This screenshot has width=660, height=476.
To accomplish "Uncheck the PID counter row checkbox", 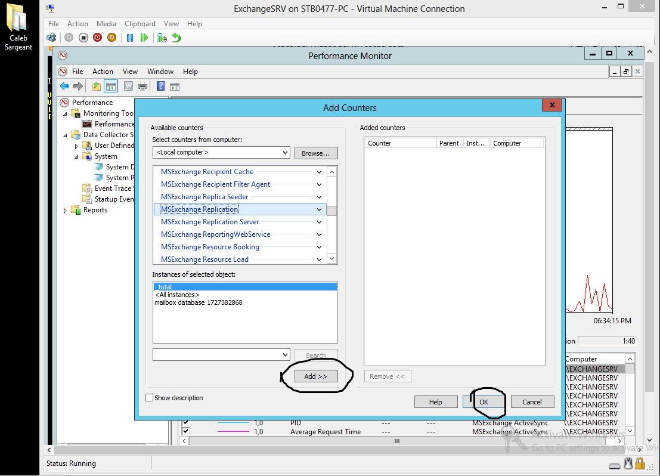I will click(185, 422).
